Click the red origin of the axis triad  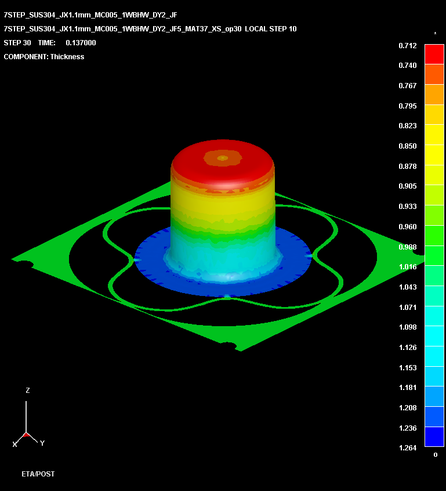point(26,435)
